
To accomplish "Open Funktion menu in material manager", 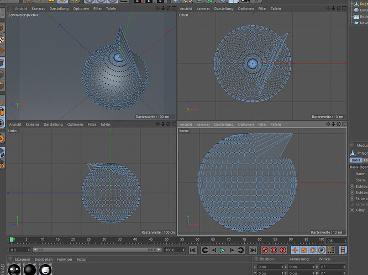I will tap(65, 260).
